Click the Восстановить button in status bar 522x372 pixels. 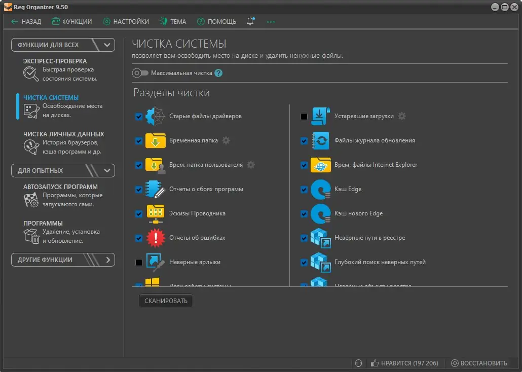tap(479, 363)
